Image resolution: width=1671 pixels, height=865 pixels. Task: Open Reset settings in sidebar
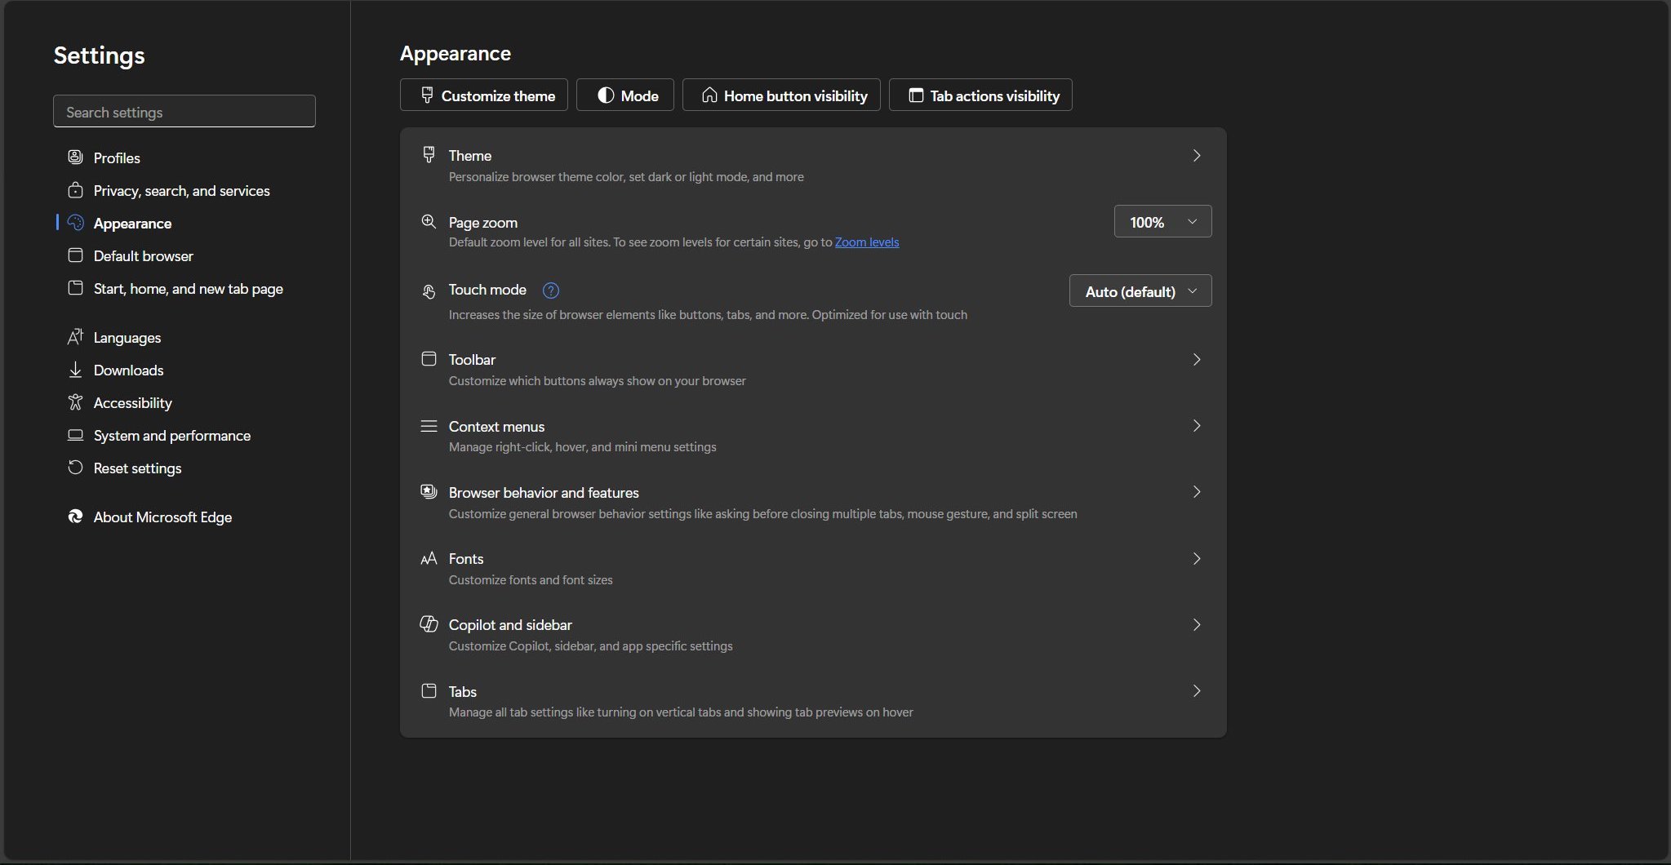pos(137,468)
